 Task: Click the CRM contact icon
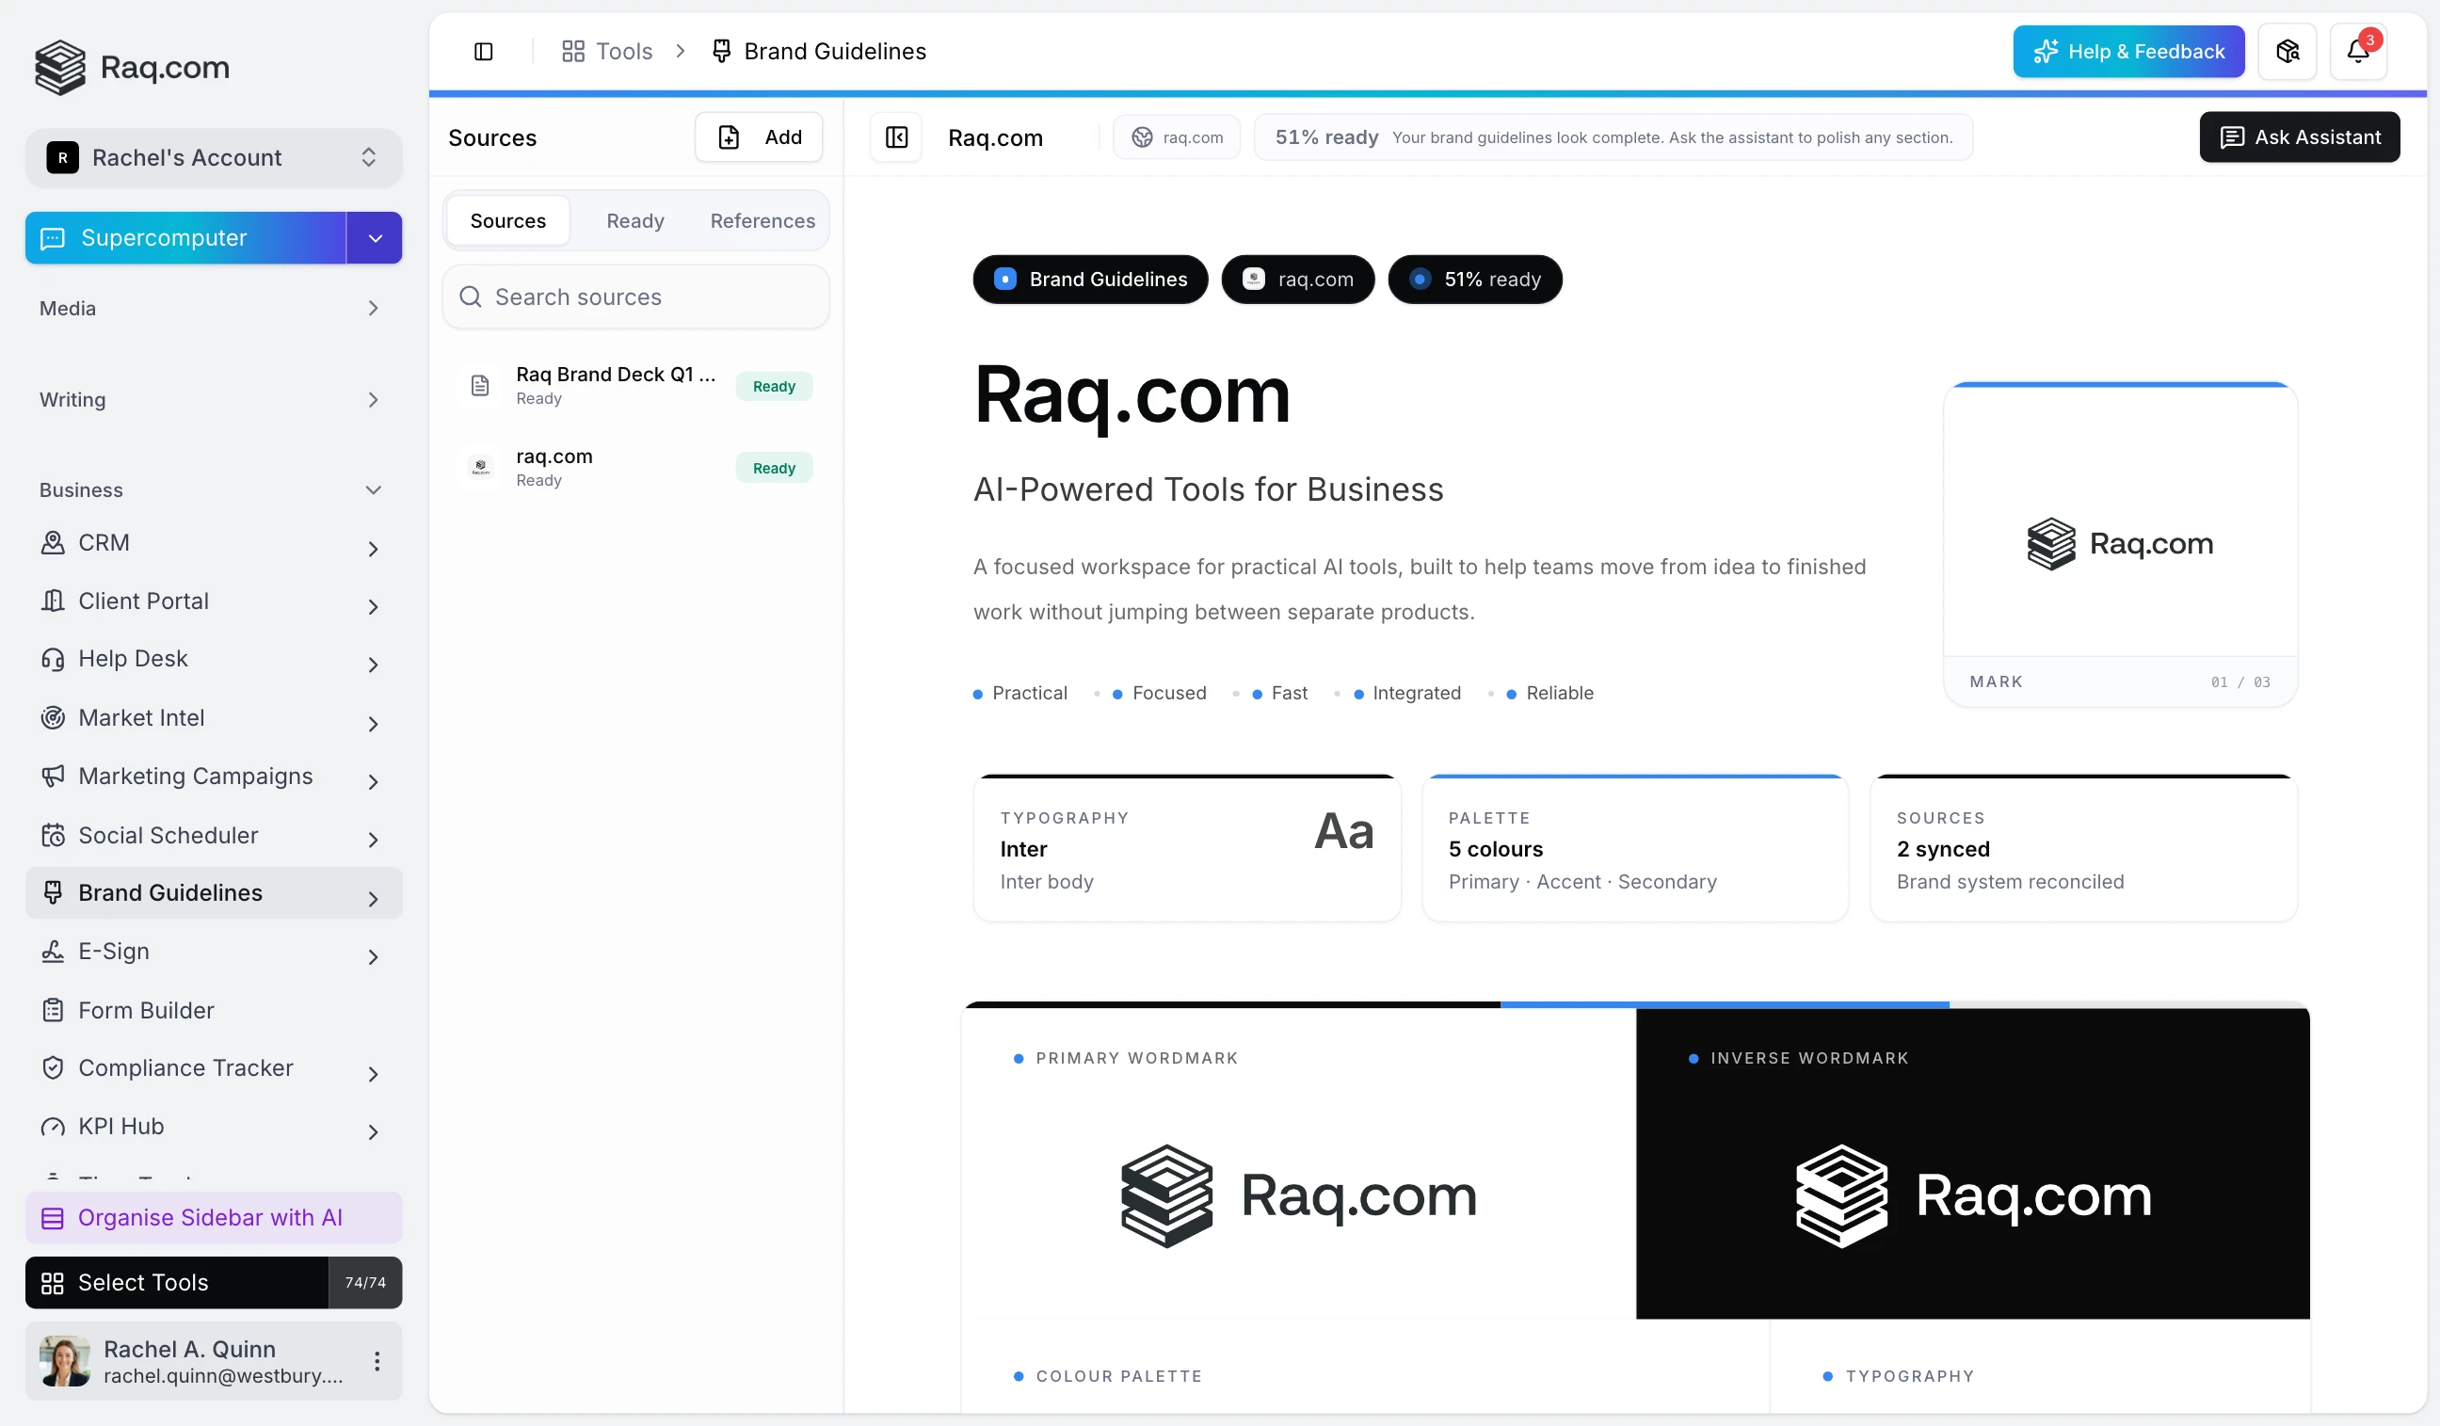tap(54, 543)
